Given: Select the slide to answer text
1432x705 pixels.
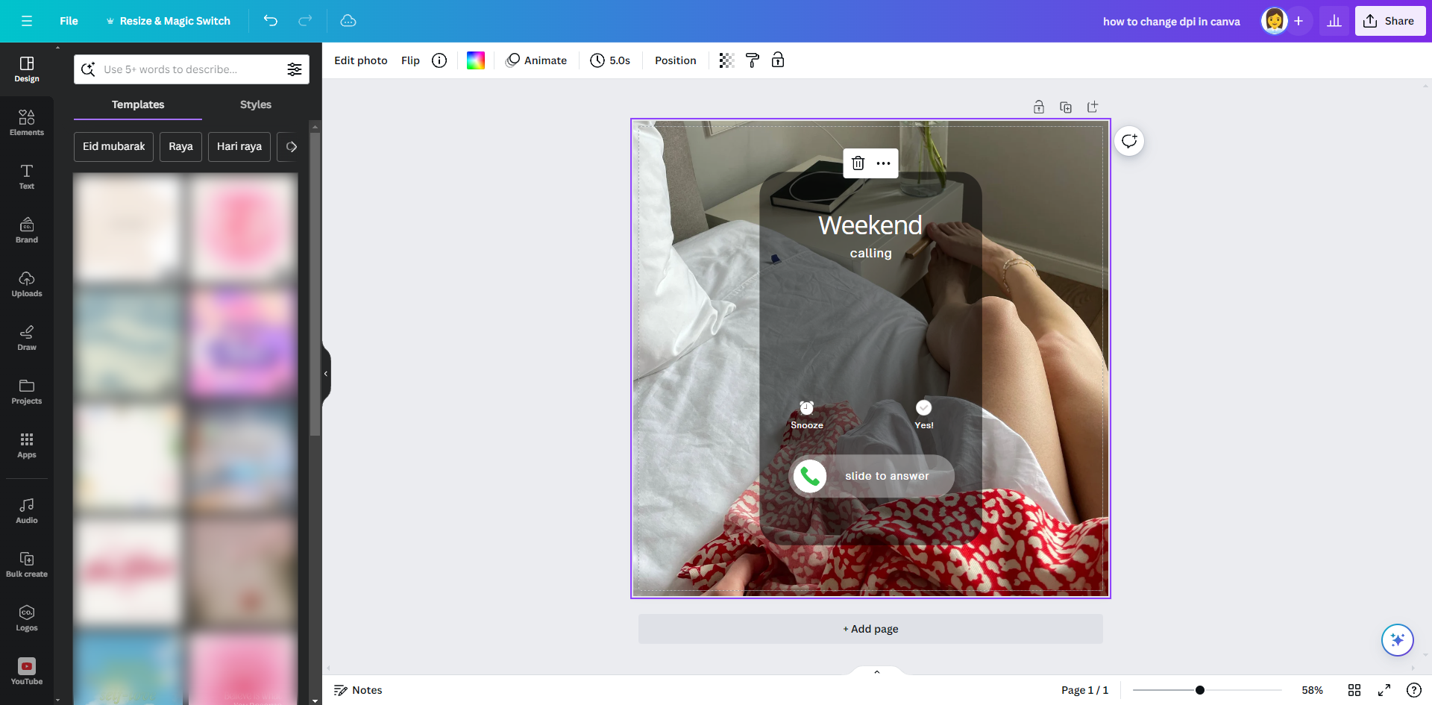Looking at the screenshot, I should (887, 476).
